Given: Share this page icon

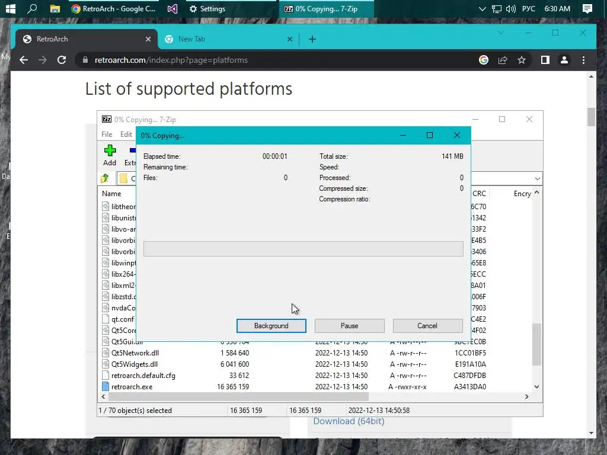Looking at the screenshot, I should click(x=503, y=60).
